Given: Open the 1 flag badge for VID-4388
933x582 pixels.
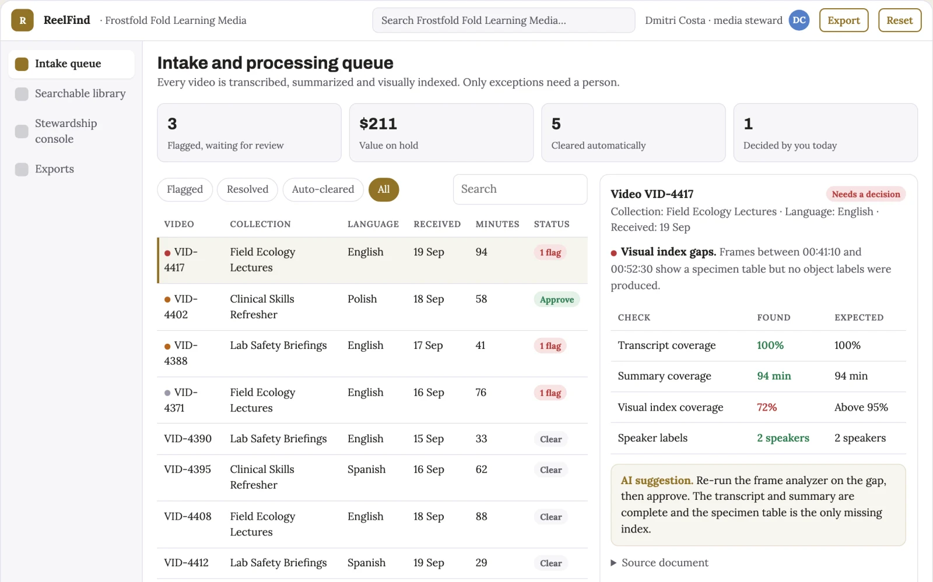Looking at the screenshot, I should (x=550, y=346).
